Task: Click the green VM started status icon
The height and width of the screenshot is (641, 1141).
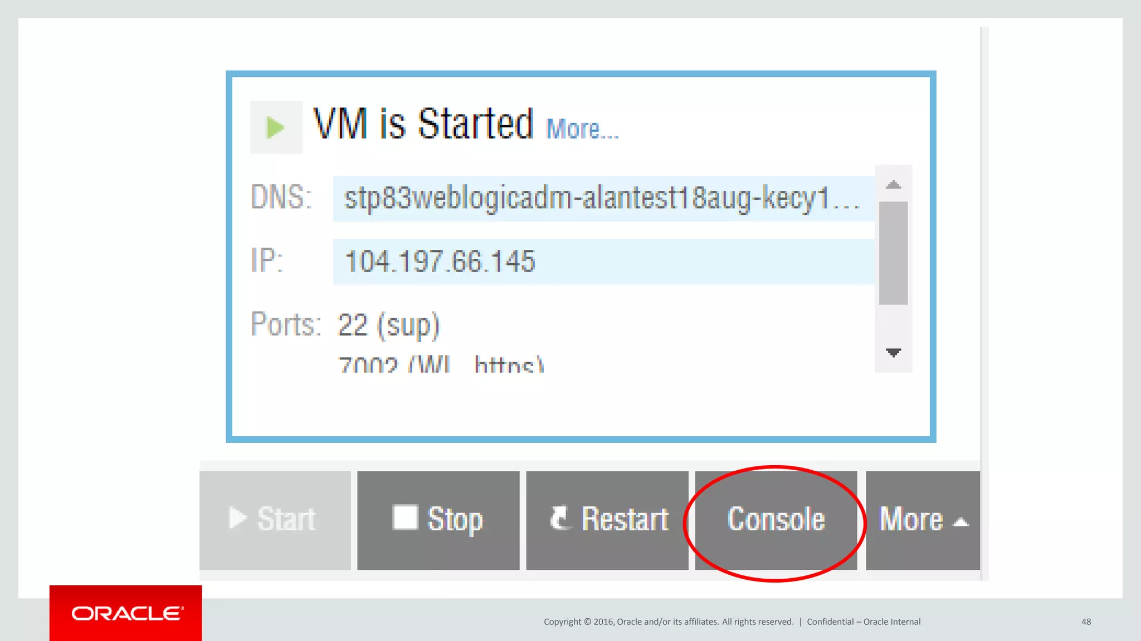Action: [x=276, y=127]
